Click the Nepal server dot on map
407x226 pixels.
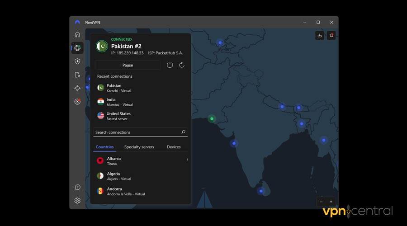pos(282,106)
